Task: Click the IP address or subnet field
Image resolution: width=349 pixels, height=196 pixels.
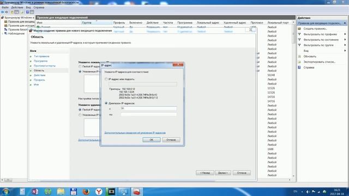Action: (x=143, y=84)
